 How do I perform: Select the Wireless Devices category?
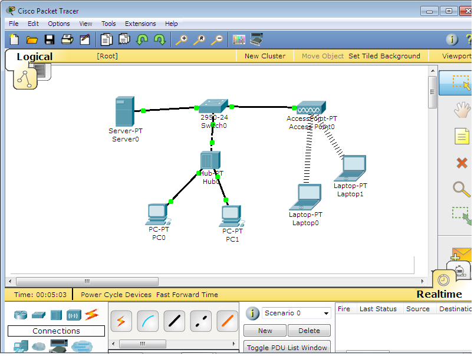pos(72,315)
